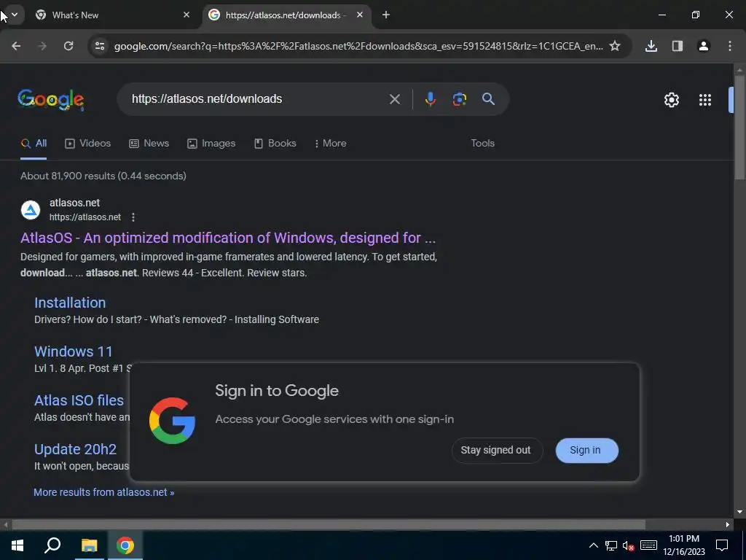The width and height of the screenshot is (746, 560).
Task: Click the vertical scrollbar thumb
Action: click(739, 126)
